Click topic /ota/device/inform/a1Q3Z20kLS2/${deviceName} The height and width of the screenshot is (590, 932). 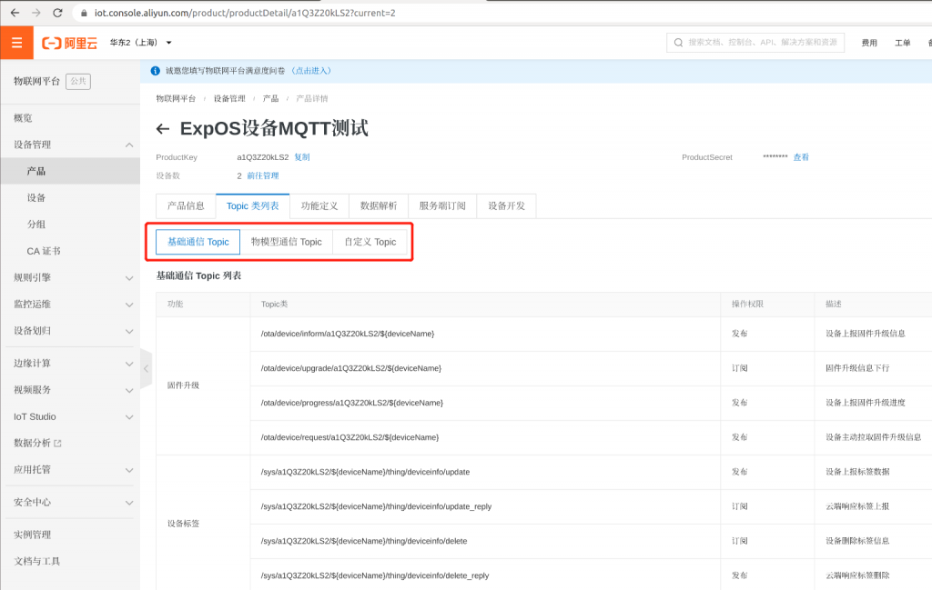pos(348,335)
